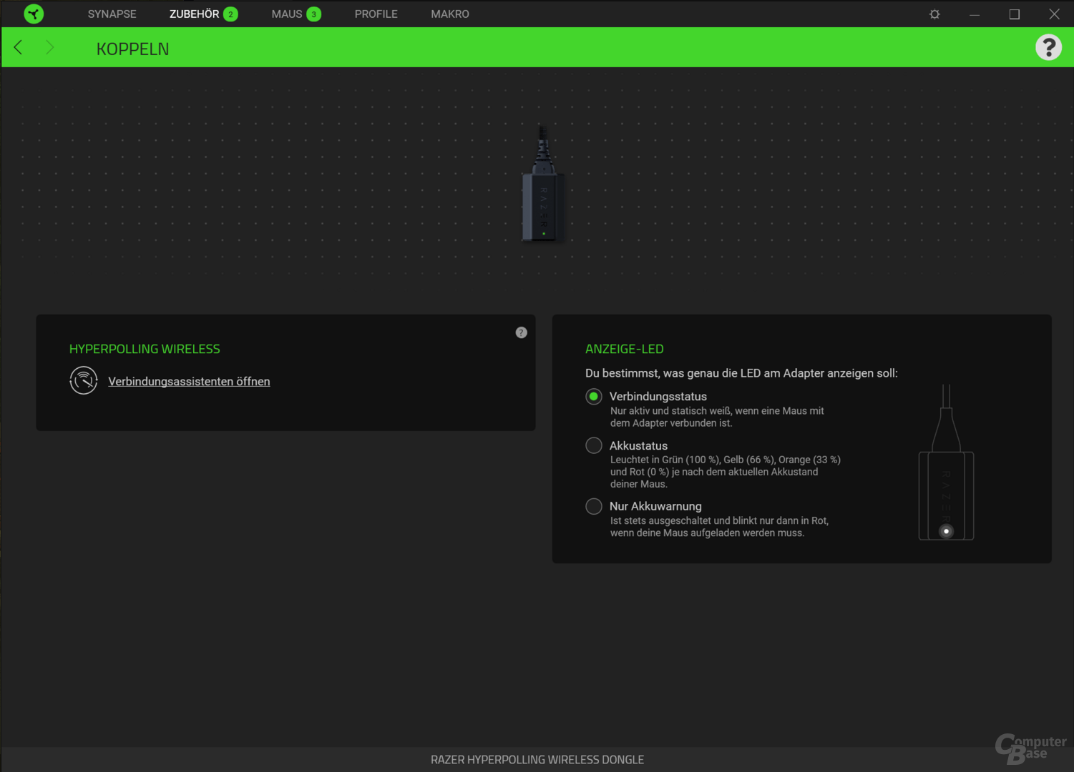1074x772 pixels.
Task: Select the Nur Akkuwarnung radio option
Action: (x=594, y=506)
